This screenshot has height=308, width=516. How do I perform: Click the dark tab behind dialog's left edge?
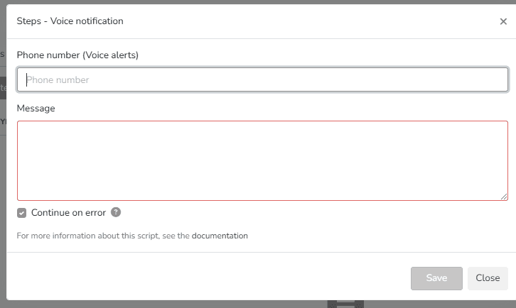(3, 87)
